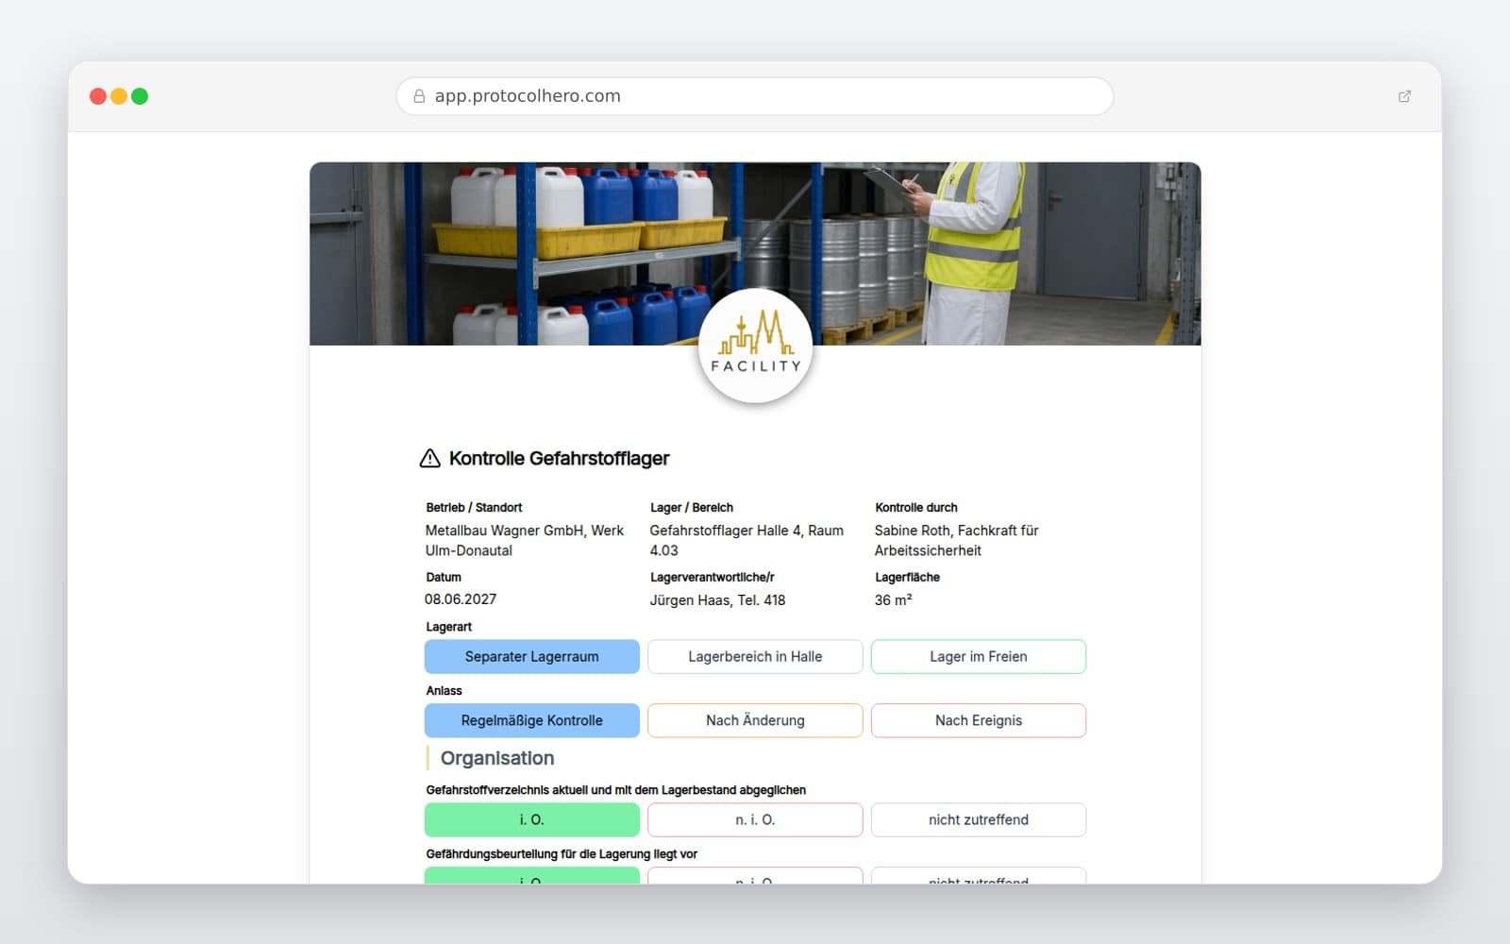Click the app.protocolhero.com address bar
The image size is (1510, 944).
(755, 96)
